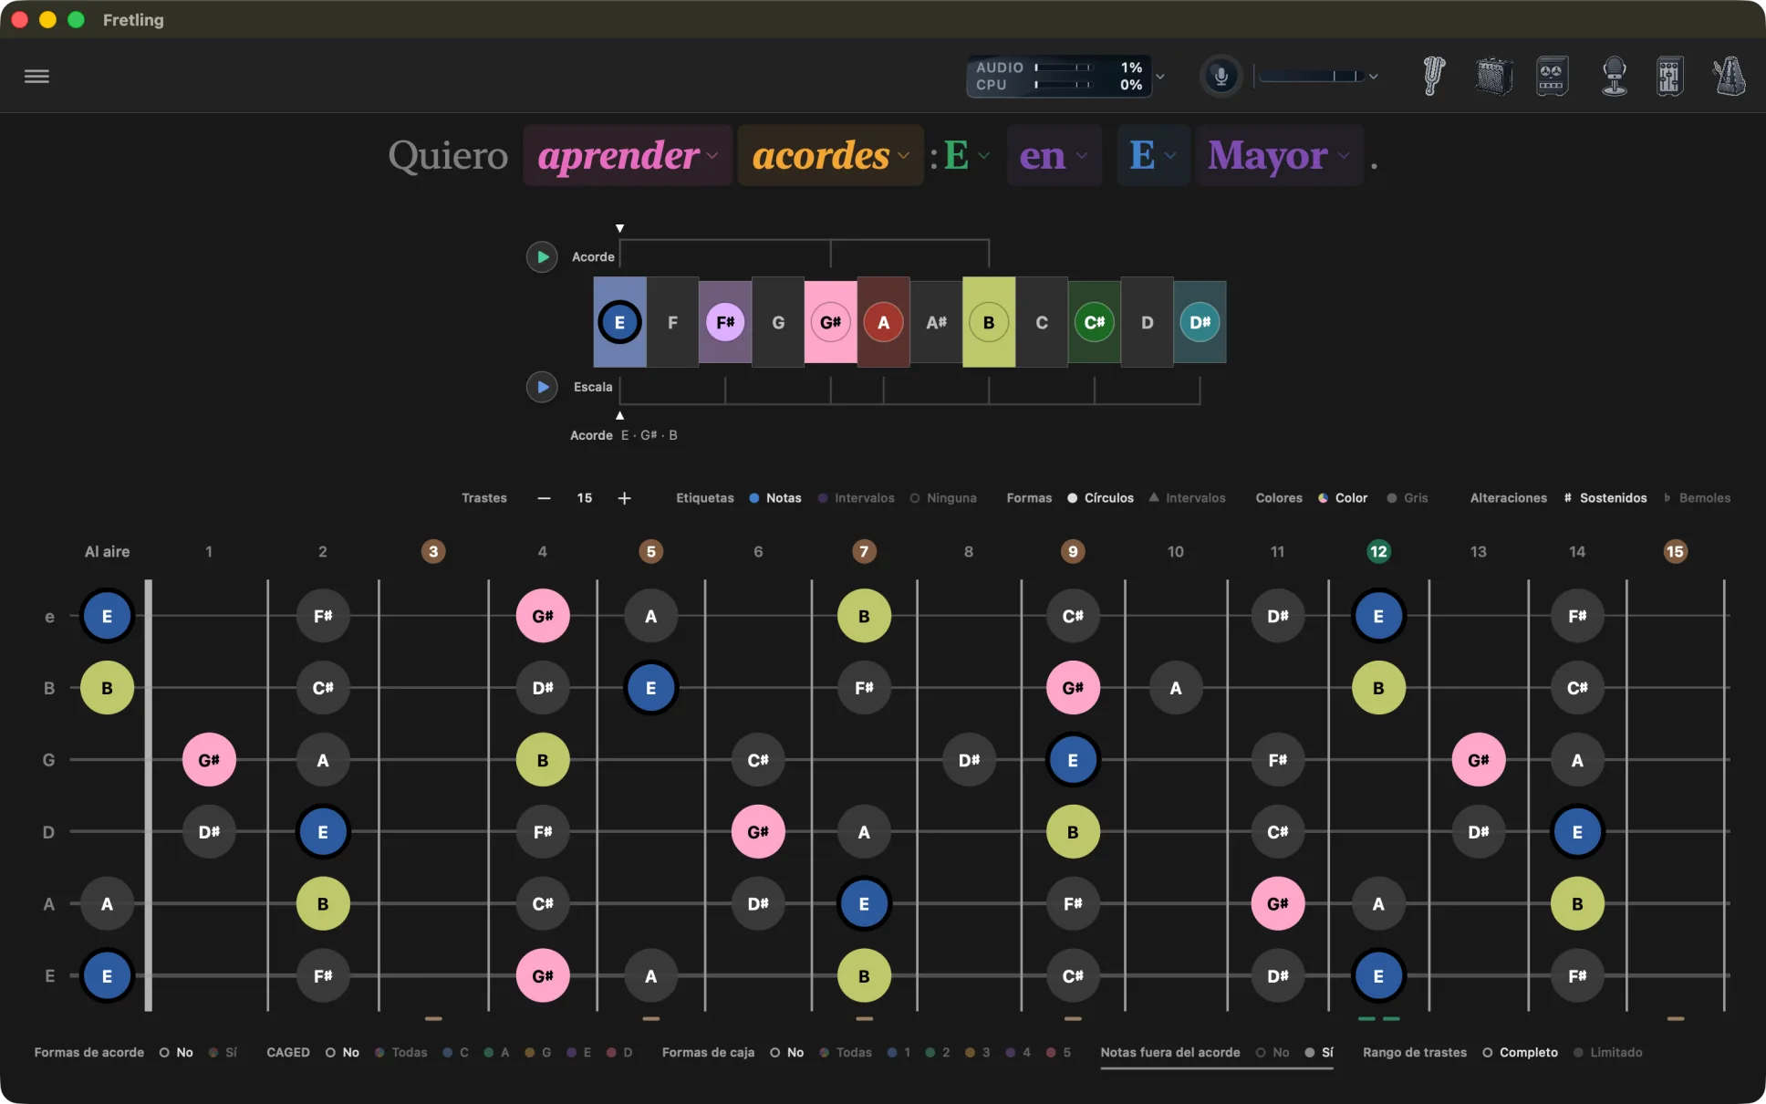
Task: Expand the input level chevron
Action: point(1373,77)
